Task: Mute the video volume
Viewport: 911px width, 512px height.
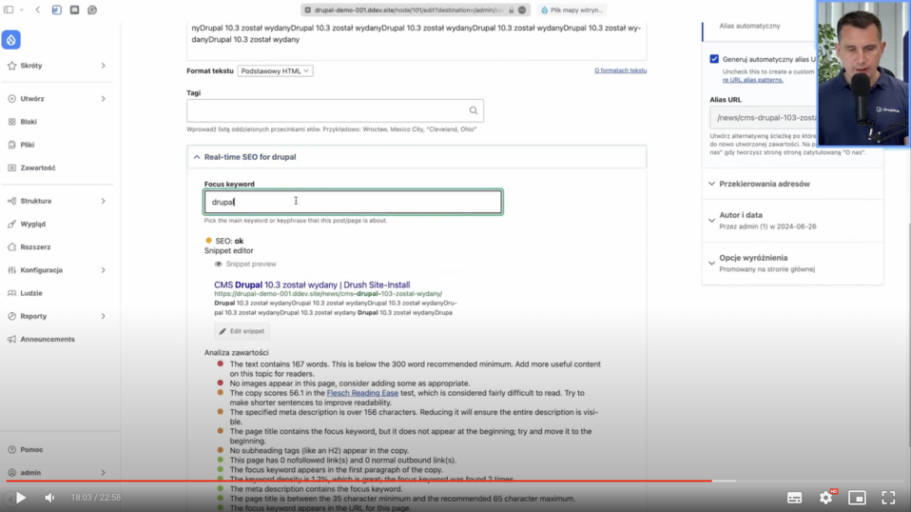Action: [50, 498]
